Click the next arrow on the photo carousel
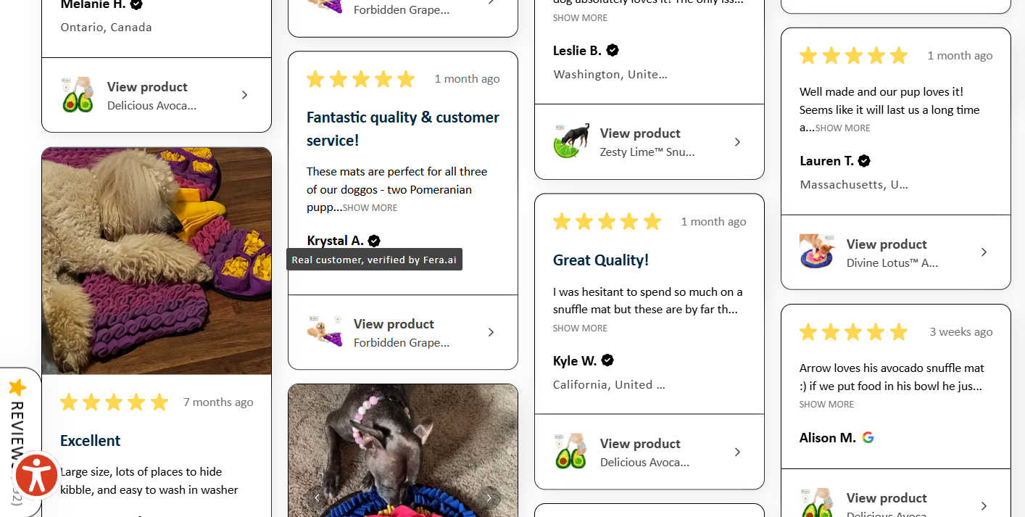 pos(489,497)
